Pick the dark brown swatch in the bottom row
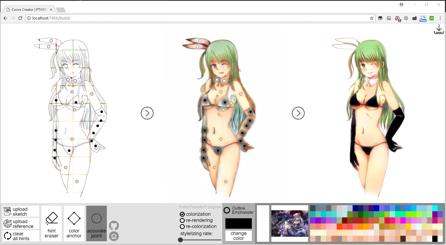The image size is (446, 245). (x=403, y=239)
